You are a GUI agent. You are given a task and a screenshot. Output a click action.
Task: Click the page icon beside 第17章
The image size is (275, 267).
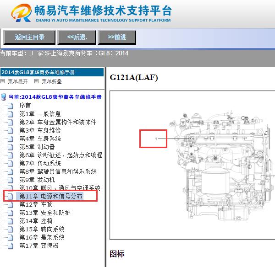tap(11, 246)
